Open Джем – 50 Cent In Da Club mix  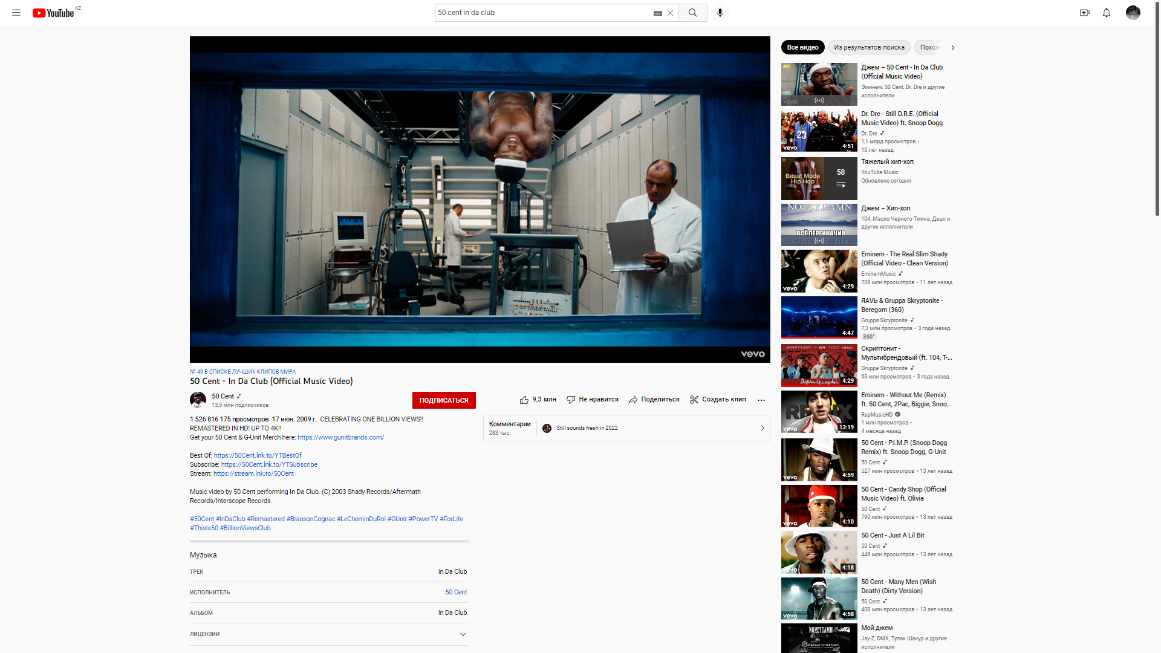coord(819,84)
